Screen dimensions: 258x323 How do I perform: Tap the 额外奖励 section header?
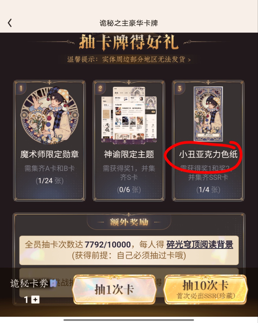129,222
